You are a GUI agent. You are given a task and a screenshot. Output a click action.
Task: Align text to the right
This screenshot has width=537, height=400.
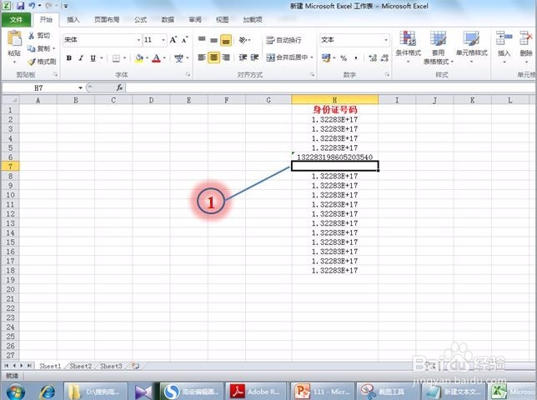(226, 57)
